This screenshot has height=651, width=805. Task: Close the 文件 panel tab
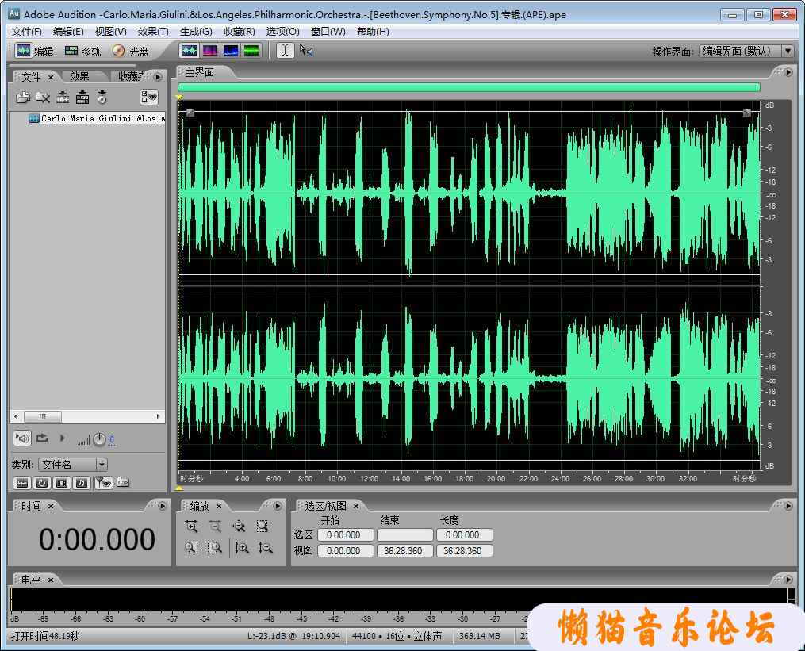51,77
